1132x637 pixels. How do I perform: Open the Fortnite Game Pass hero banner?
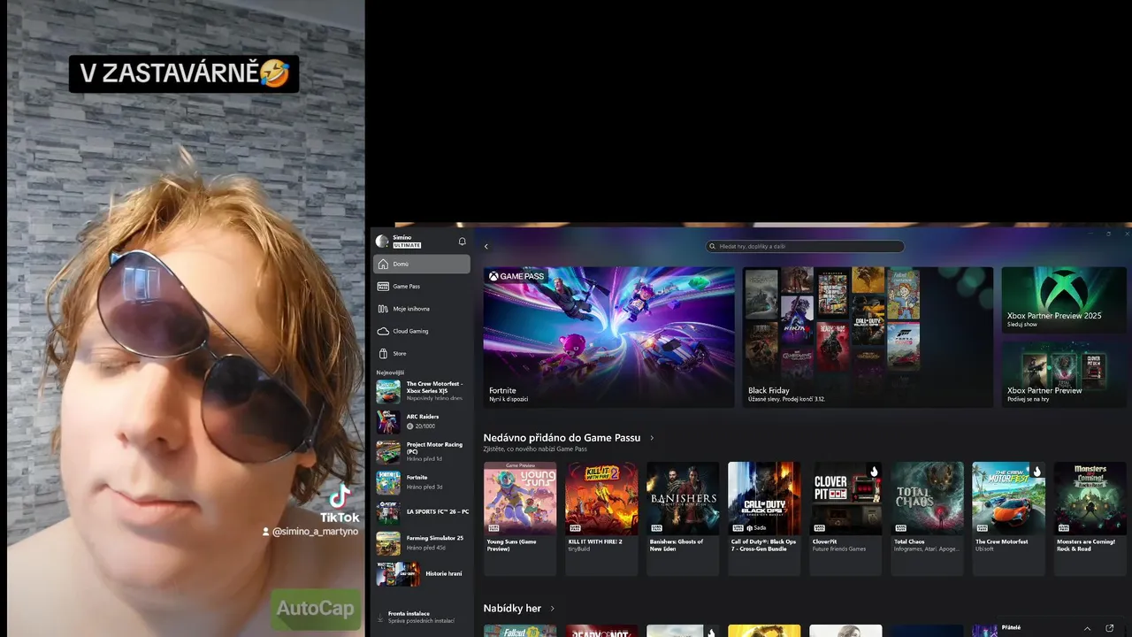tap(609, 337)
